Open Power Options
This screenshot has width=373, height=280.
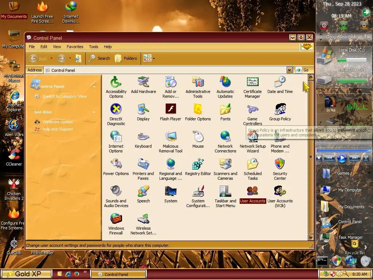coord(116,167)
